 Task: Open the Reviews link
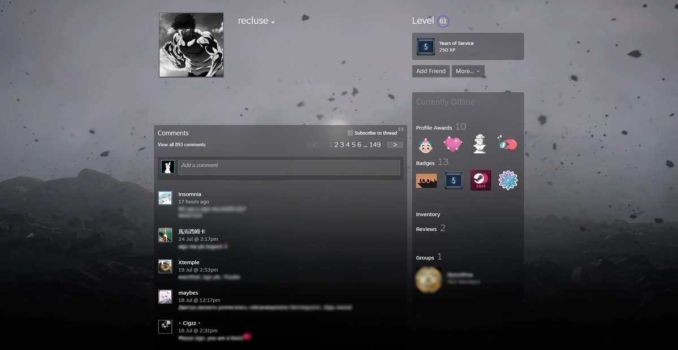[426, 229]
